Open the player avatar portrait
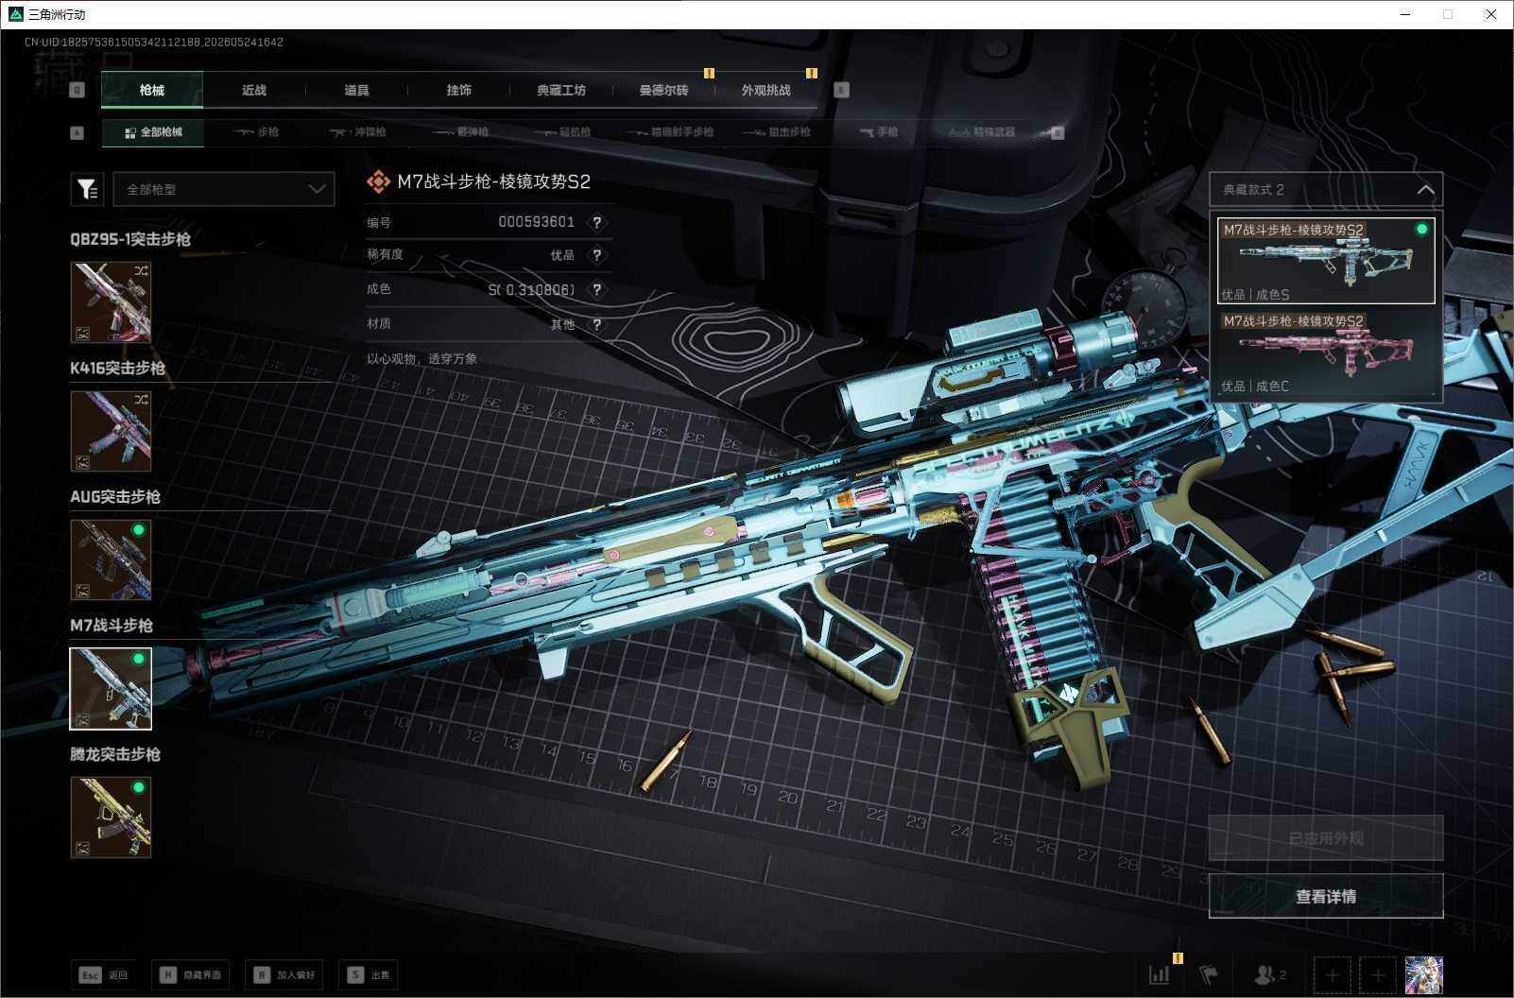 point(1424,974)
